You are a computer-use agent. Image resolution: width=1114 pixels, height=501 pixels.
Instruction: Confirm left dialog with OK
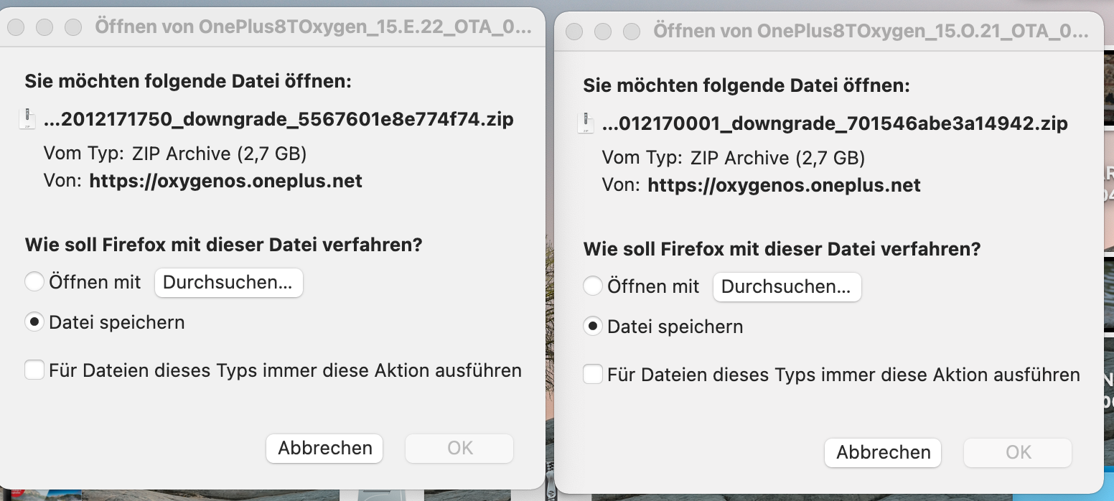pyautogui.click(x=459, y=449)
